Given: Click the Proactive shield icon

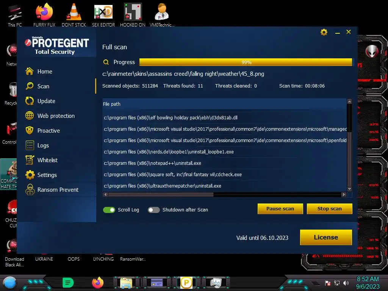Looking at the screenshot, I should click(x=30, y=130).
